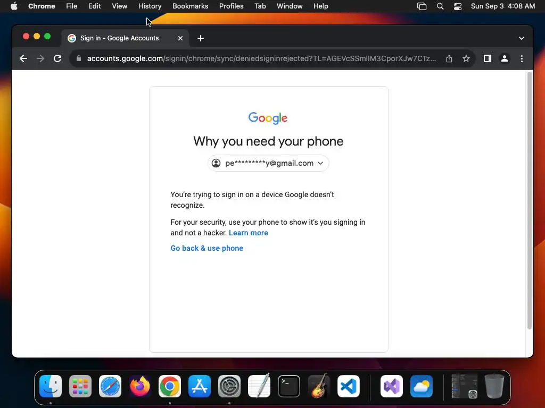Click the Chrome icon in the Dock
This screenshot has height=408, width=545.
(x=170, y=386)
